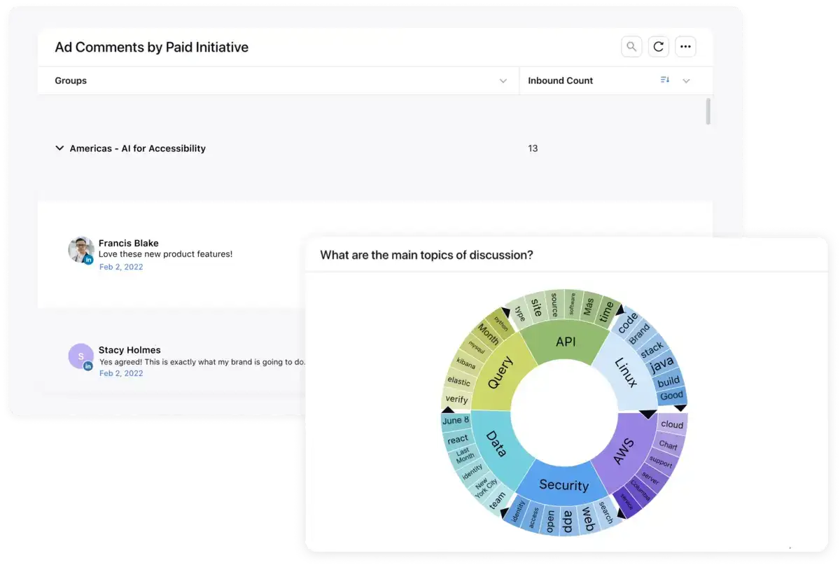
Task: Click Stacy Holmes's avatar
Action: 80,357
